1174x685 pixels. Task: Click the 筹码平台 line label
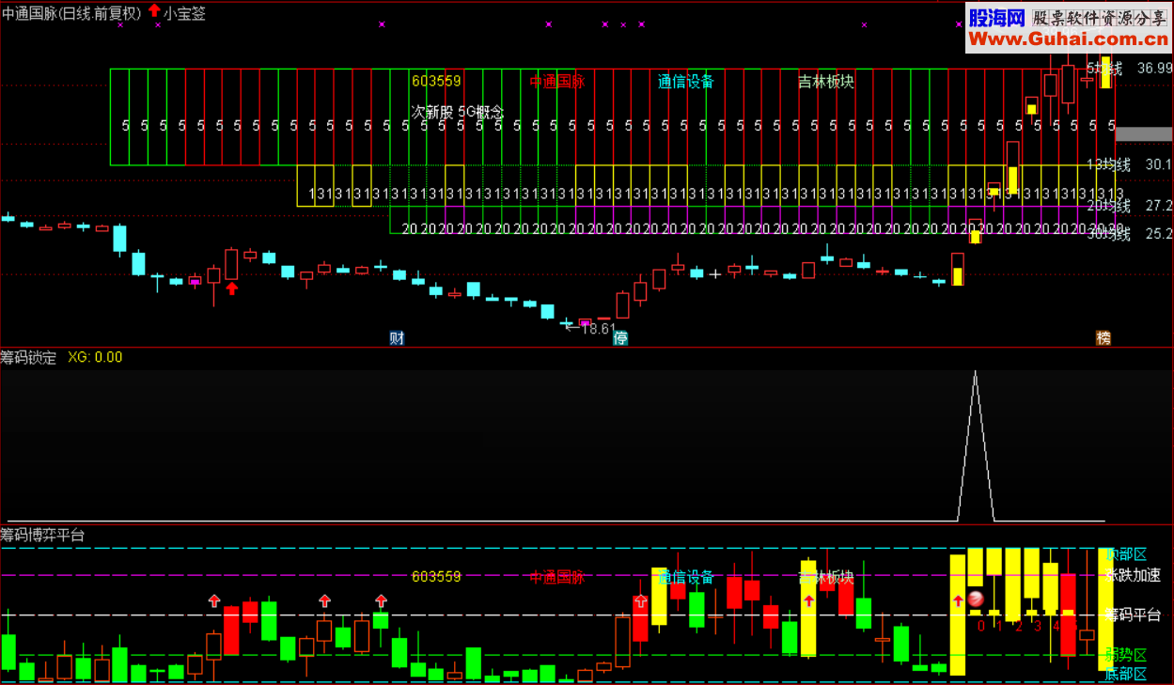pyautogui.click(x=1133, y=615)
